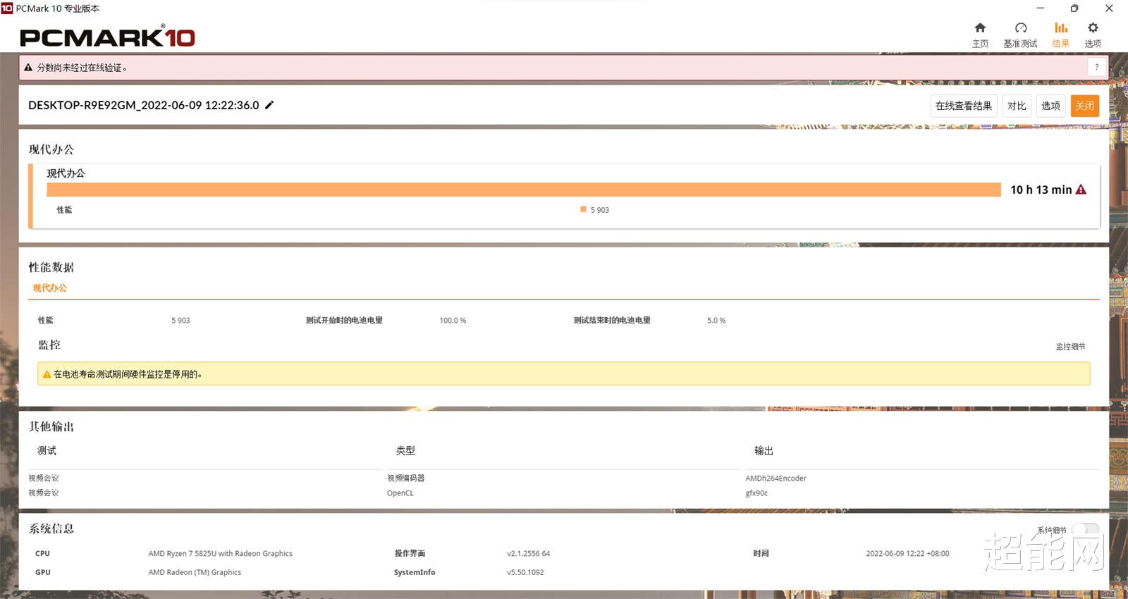Click the warning icon in the validation banner
The width and height of the screenshot is (1128, 599).
click(28, 68)
